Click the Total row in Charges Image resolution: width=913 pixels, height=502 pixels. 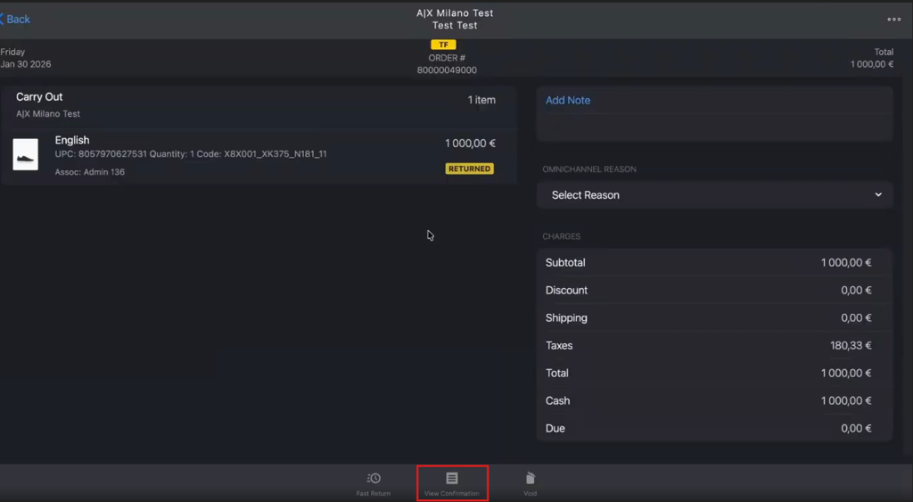point(714,374)
